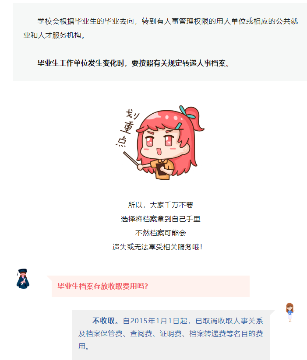
Task: Click the line 选择将档案拿到自己手里
Action: pos(161,219)
